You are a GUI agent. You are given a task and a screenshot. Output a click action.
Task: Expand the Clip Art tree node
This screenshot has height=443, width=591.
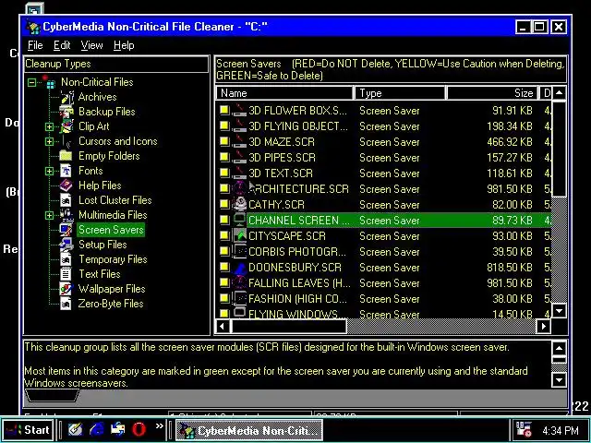(49, 126)
